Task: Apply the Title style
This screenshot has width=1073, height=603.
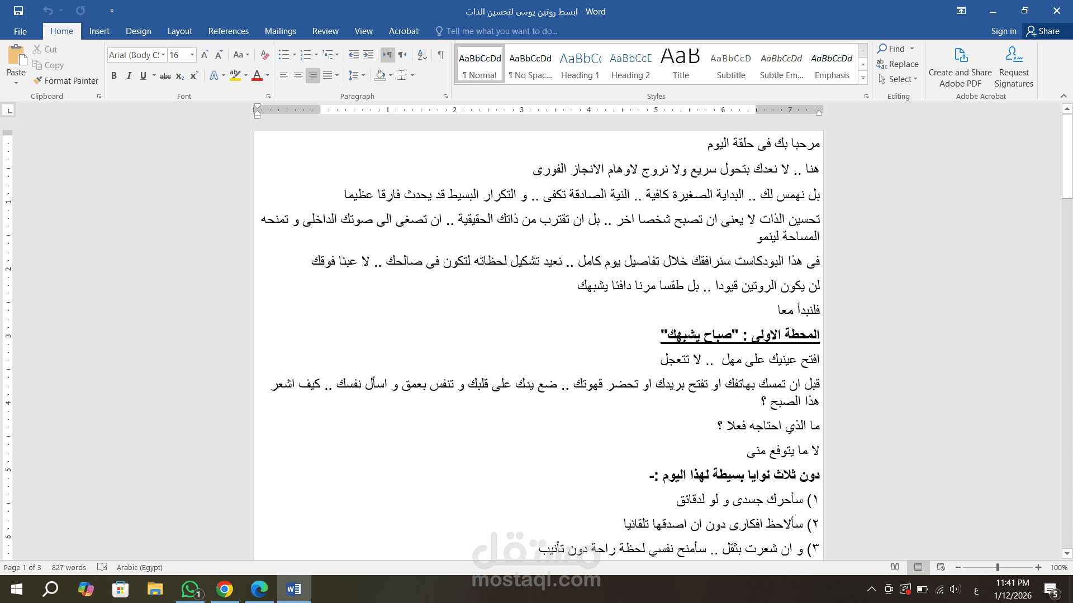Action: [681, 65]
